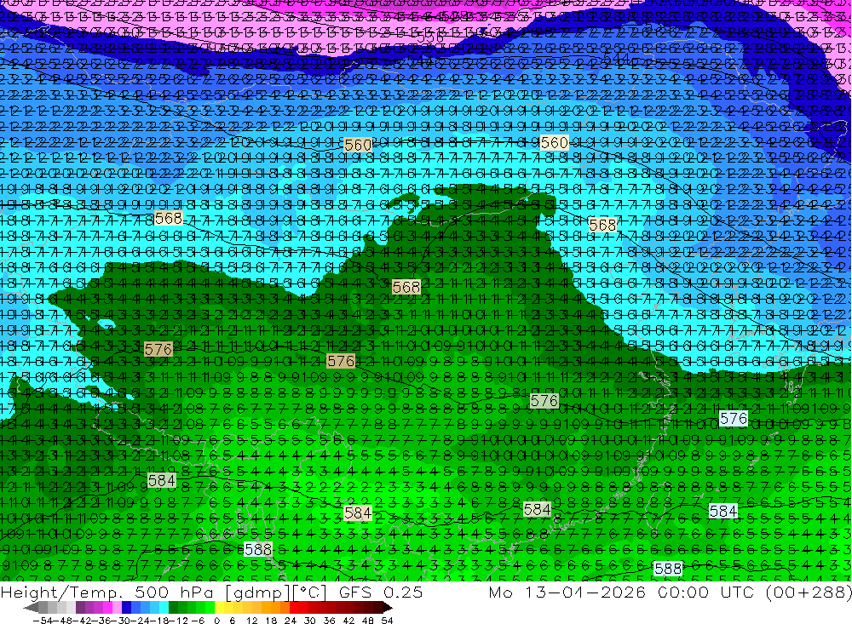Image resolution: width=852 pixels, height=624 pixels.
Task: Click the 'GFS 0.25' model text
Action: [x=381, y=592]
